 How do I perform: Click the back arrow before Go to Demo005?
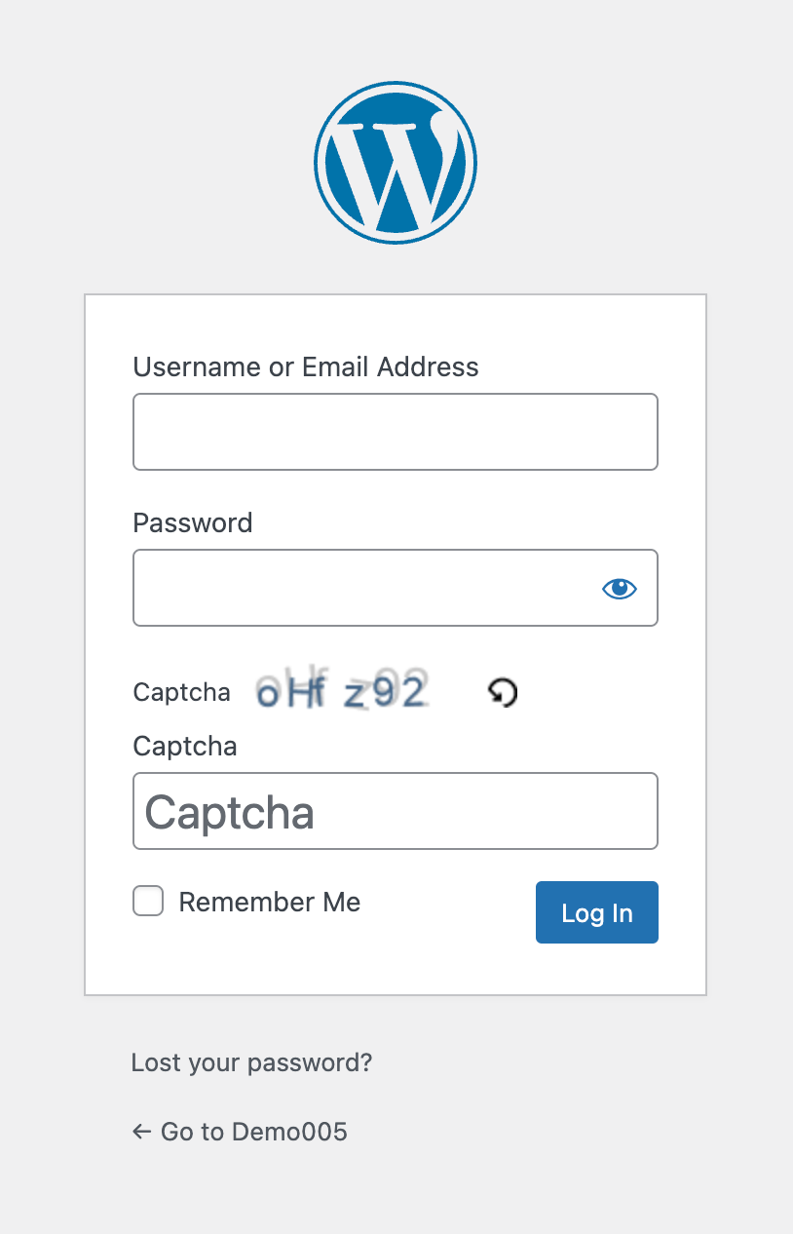click(141, 1132)
